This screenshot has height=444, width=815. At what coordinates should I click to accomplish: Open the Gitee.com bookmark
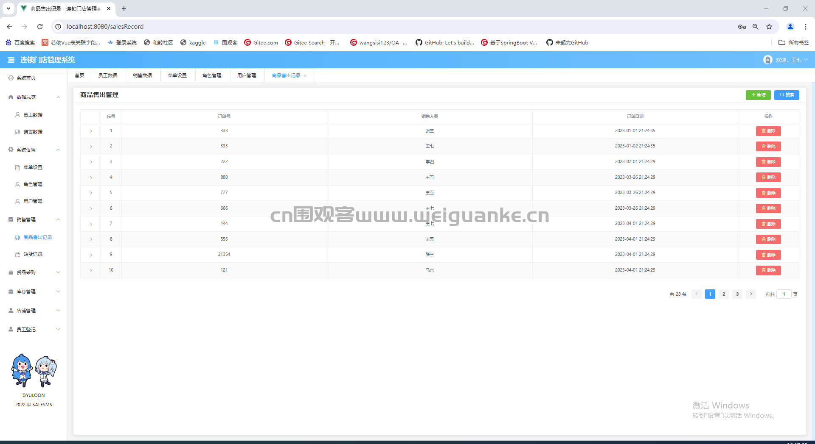[261, 42]
